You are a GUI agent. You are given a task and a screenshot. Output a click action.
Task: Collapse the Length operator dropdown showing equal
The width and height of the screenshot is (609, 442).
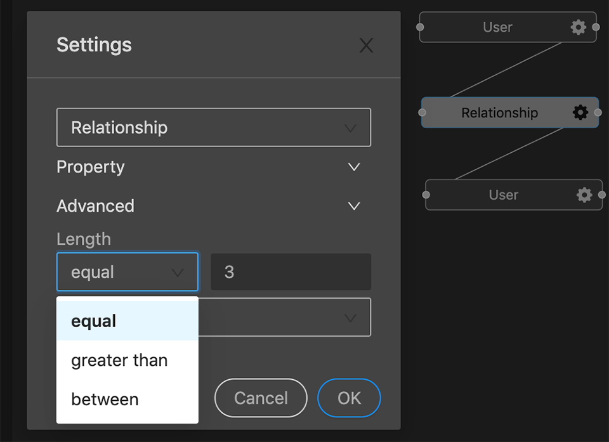(x=127, y=272)
